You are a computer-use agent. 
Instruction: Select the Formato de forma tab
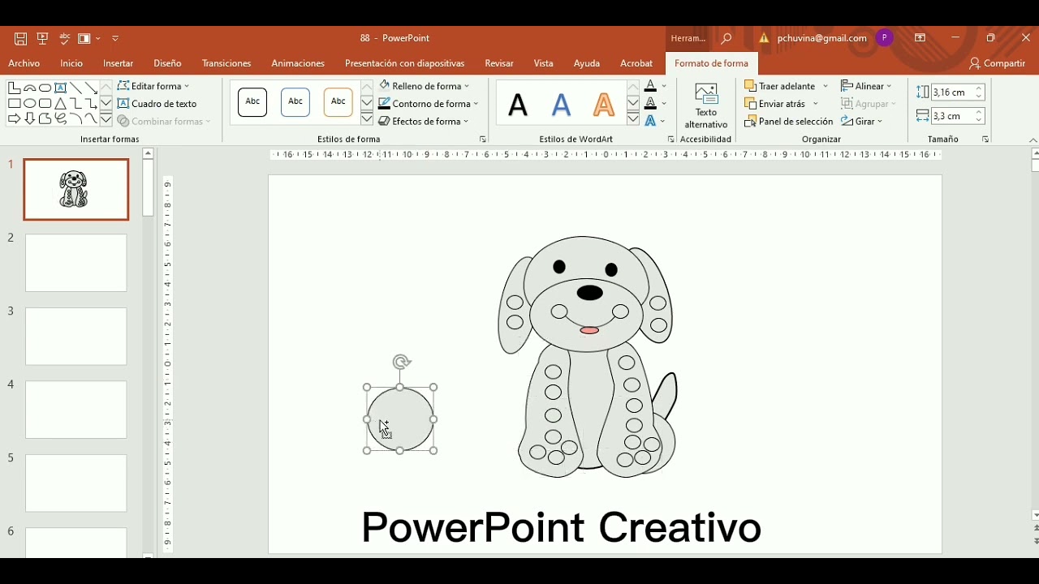point(712,63)
